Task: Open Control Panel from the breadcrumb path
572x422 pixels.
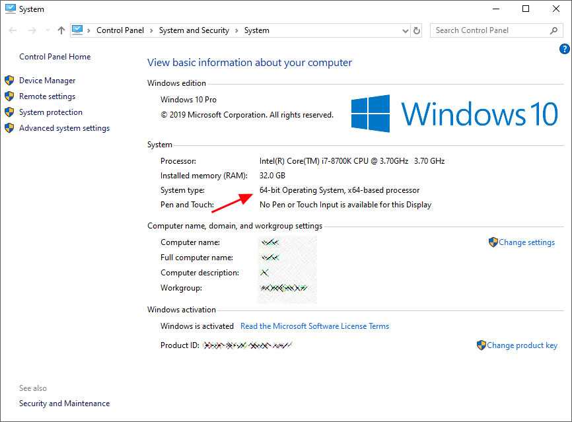Action: tap(120, 30)
